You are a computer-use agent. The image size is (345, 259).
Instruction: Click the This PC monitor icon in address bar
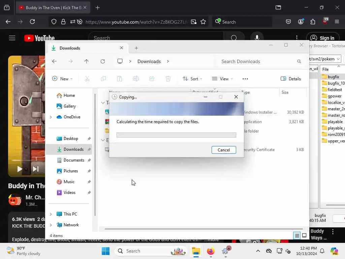(120, 61)
